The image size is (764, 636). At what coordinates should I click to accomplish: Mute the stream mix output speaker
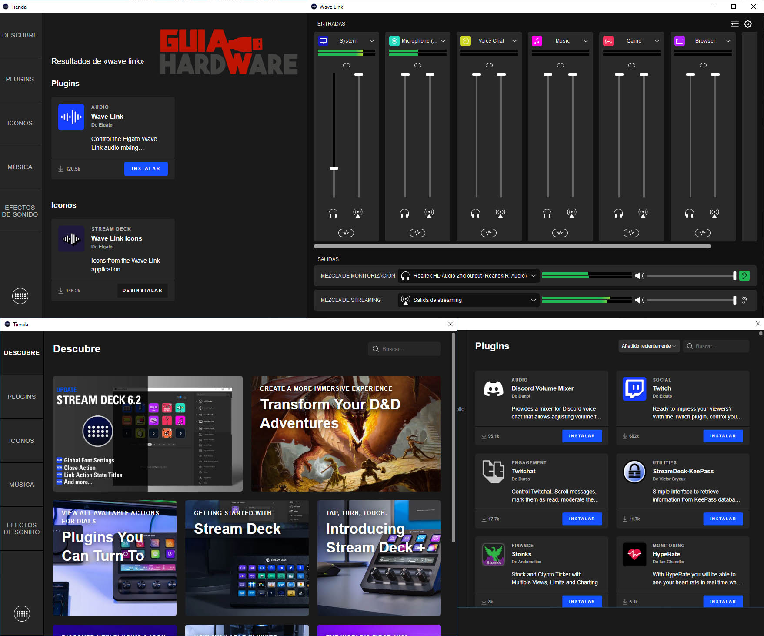click(x=640, y=300)
